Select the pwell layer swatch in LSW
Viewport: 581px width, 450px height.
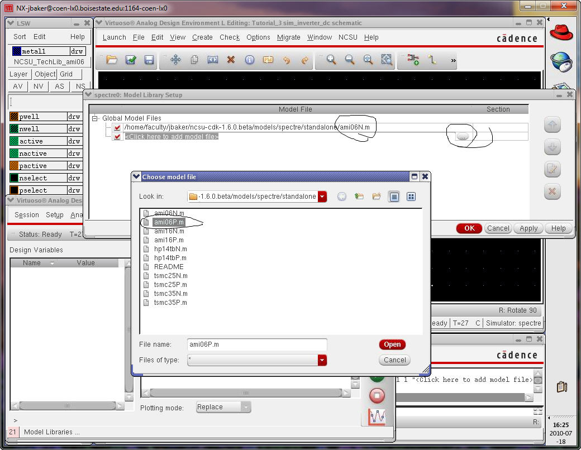(x=14, y=117)
